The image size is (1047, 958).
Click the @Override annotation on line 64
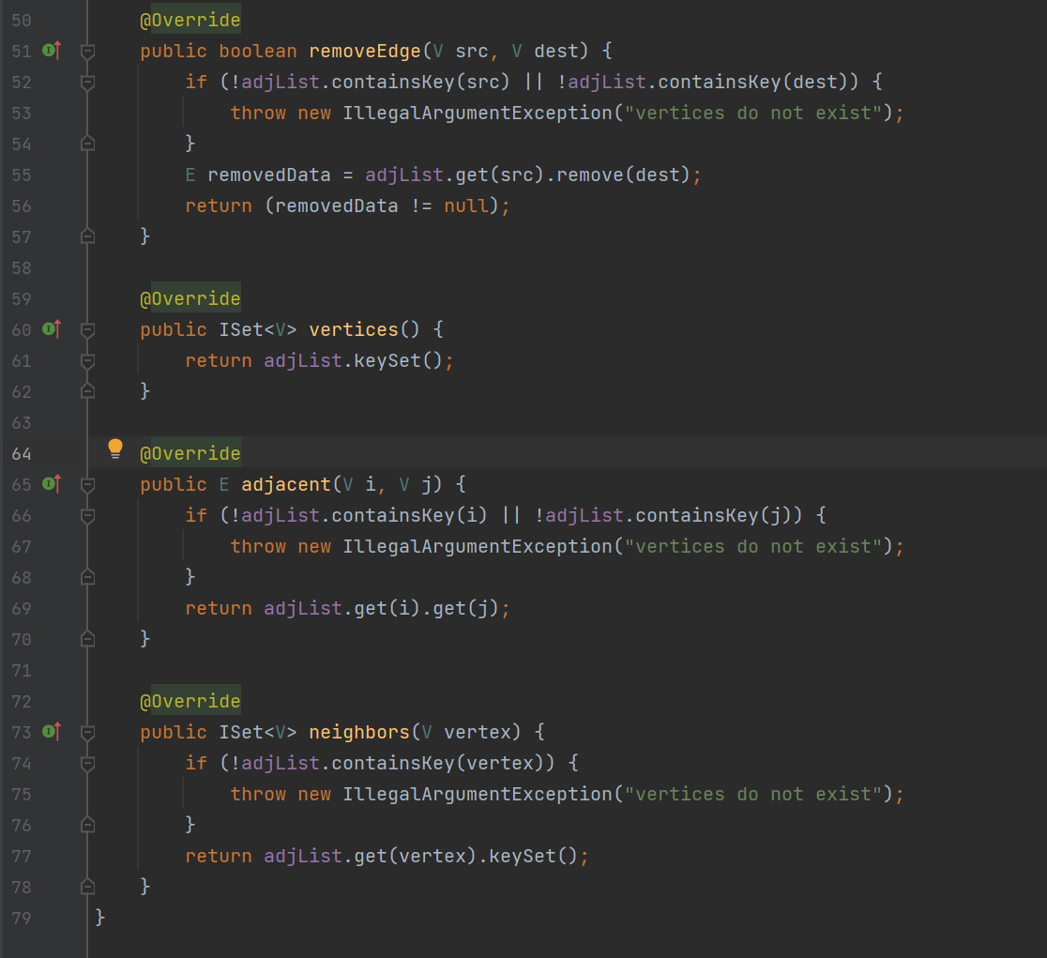click(190, 453)
